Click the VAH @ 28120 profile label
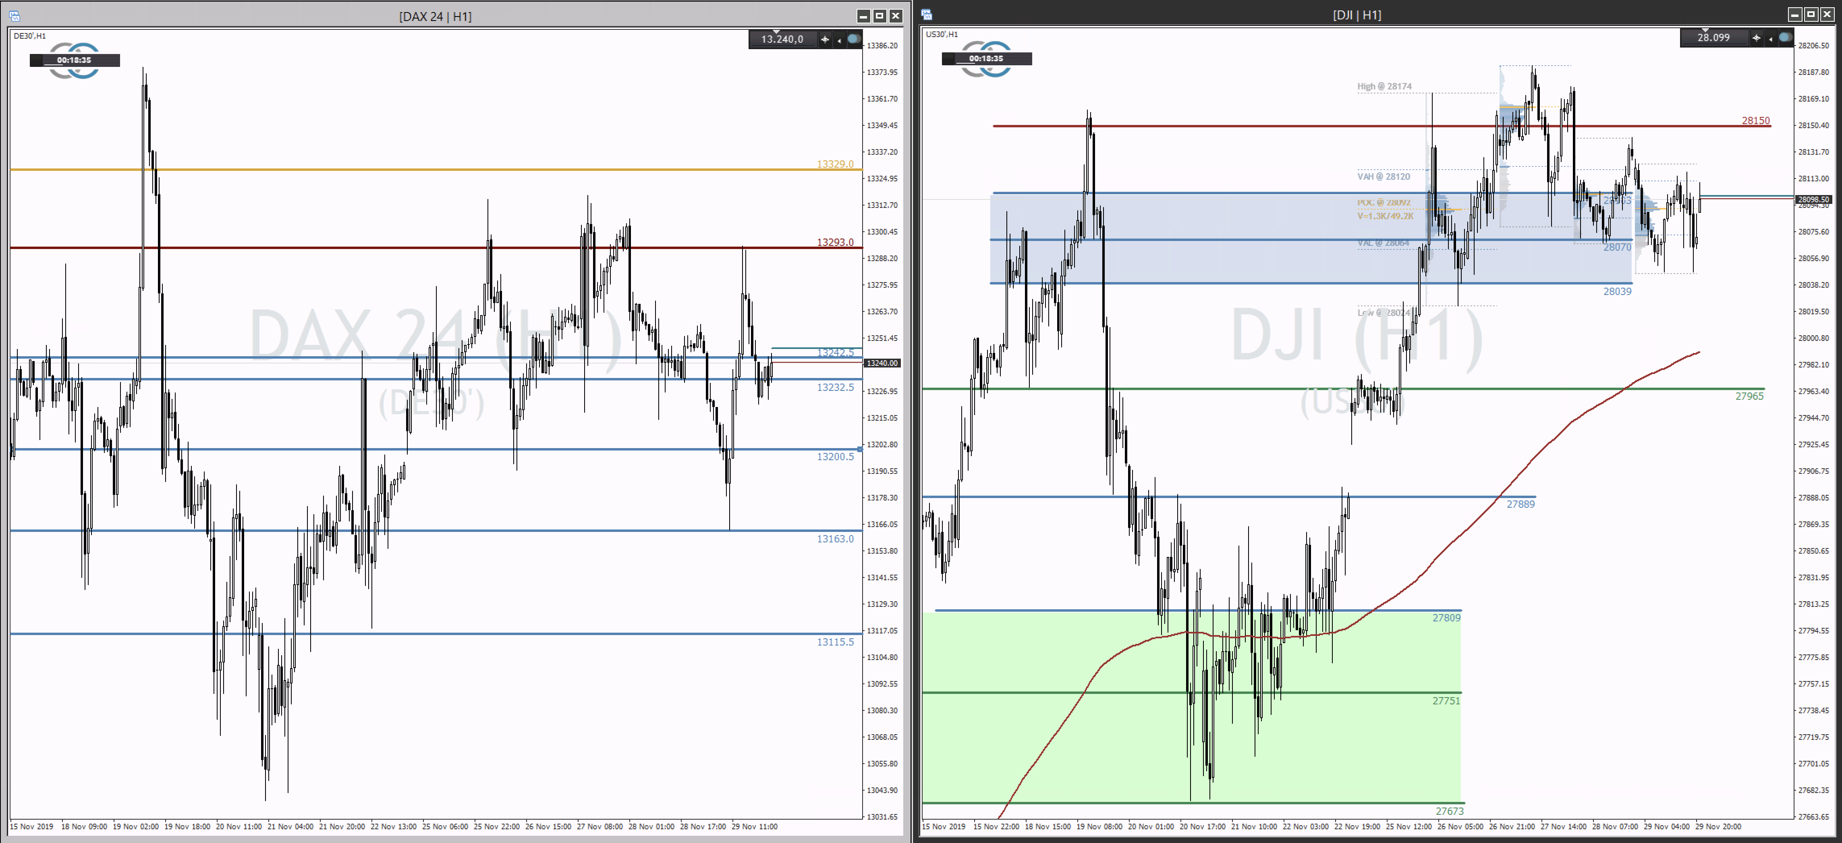The width and height of the screenshot is (1842, 843). pos(1384,176)
